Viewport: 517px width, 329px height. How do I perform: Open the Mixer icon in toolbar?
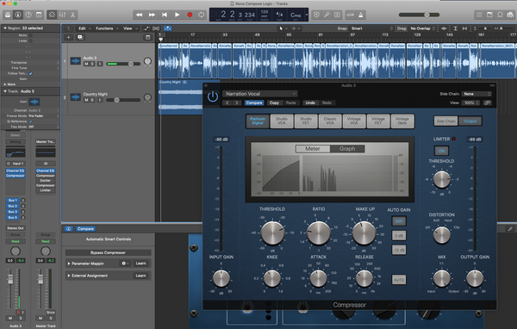[62, 15]
